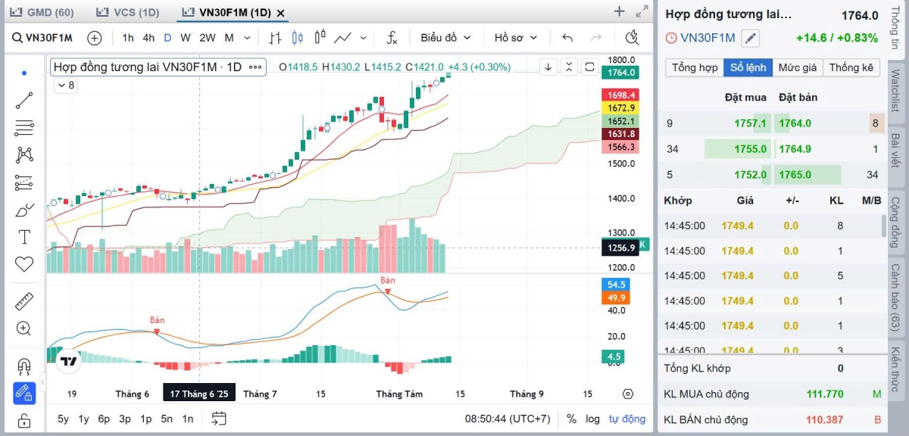Collapse the indicator list with the 8 expander
909x436 pixels.
click(65, 86)
